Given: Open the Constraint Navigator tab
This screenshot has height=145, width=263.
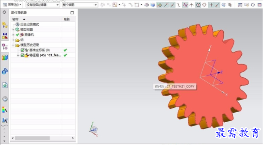Looking at the screenshot, I should coord(5,36).
